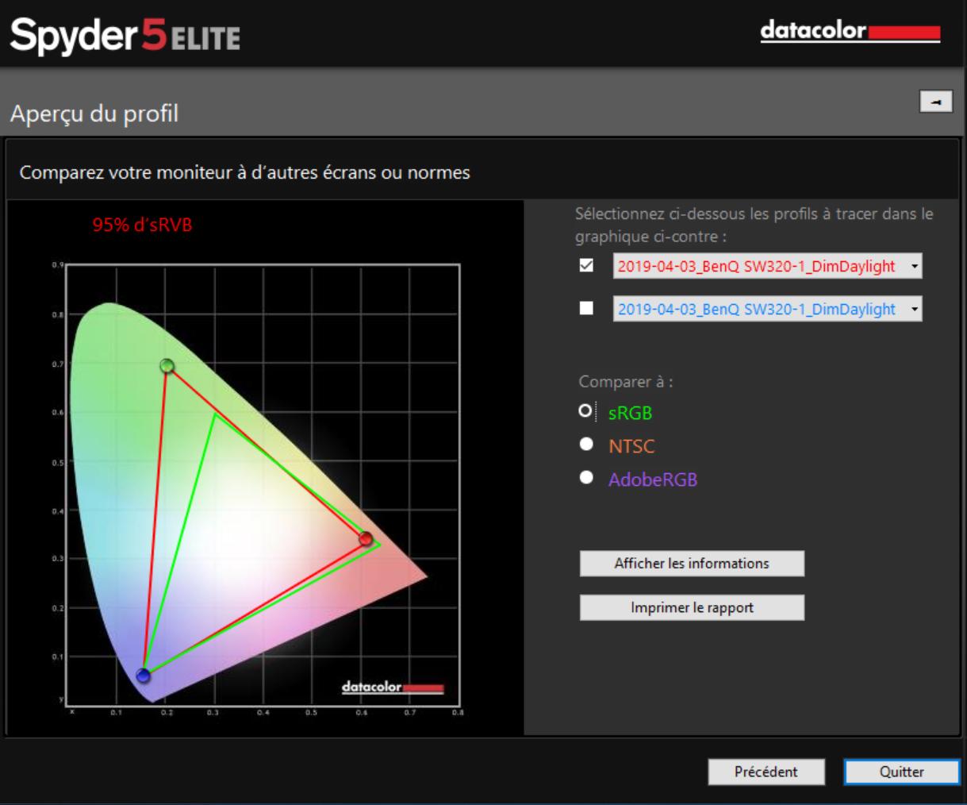Click the green primary marker on the gamut chart
This screenshot has width=967, height=805.
point(167,366)
